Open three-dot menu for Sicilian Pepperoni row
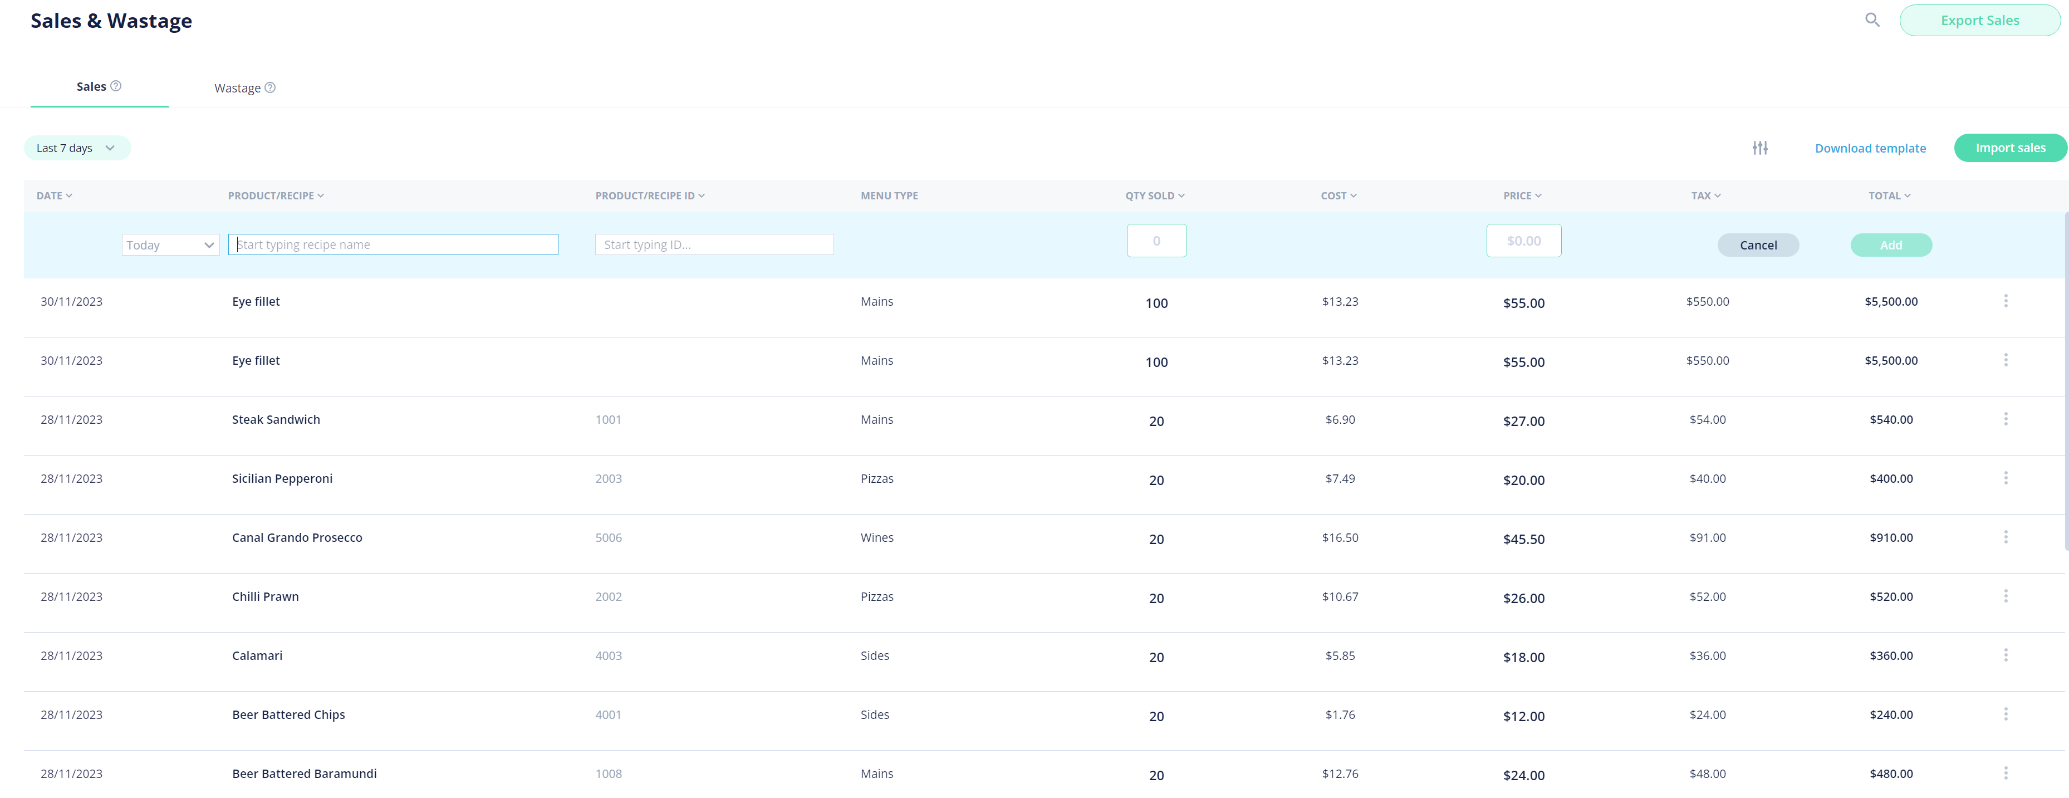The width and height of the screenshot is (2069, 798). [x=2005, y=478]
